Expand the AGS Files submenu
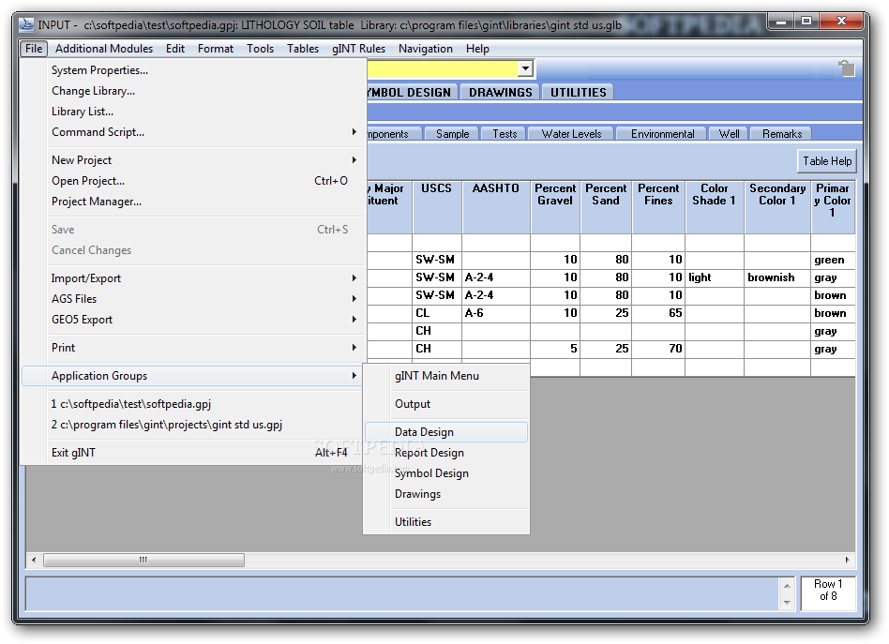 click(354, 299)
